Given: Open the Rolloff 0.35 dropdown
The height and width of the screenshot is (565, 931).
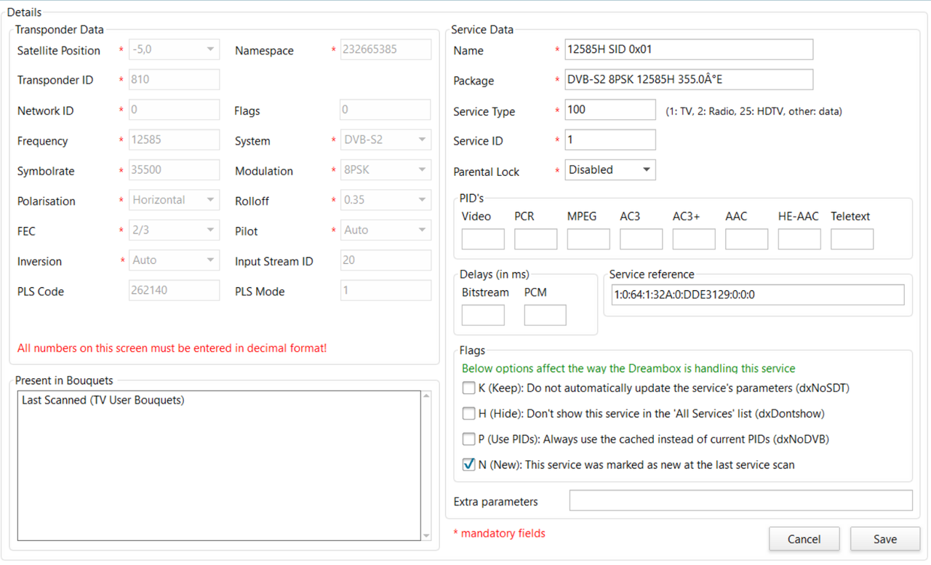Looking at the screenshot, I should [x=385, y=200].
